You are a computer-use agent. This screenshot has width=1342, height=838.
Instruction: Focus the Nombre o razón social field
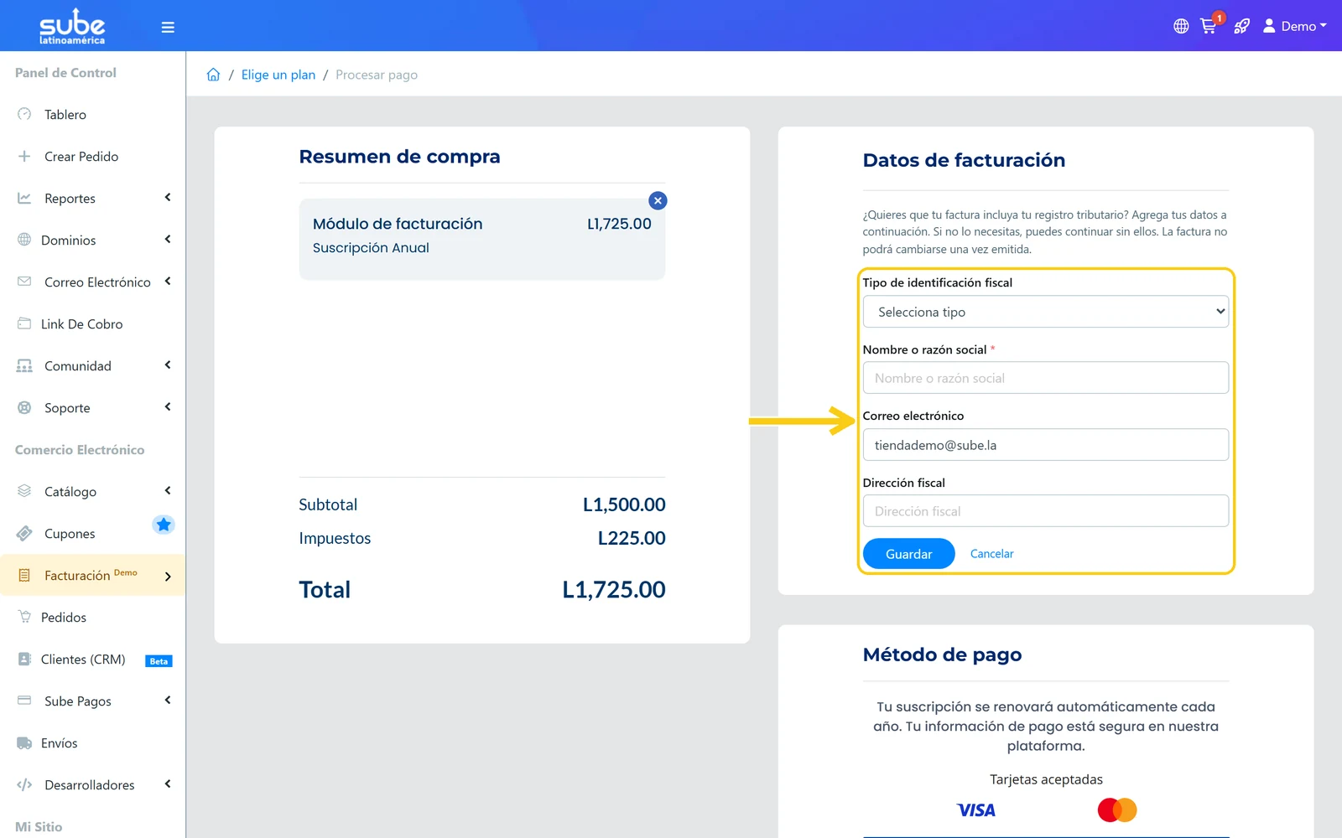pos(1045,378)
